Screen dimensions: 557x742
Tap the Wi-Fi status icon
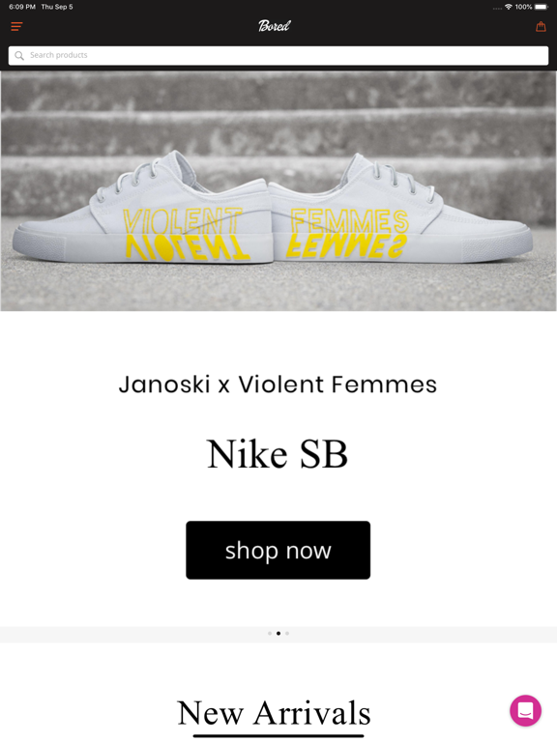coord(509,7)
